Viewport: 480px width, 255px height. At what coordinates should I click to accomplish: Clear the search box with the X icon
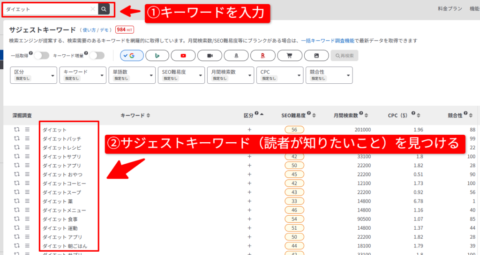(x=92, y=9)
